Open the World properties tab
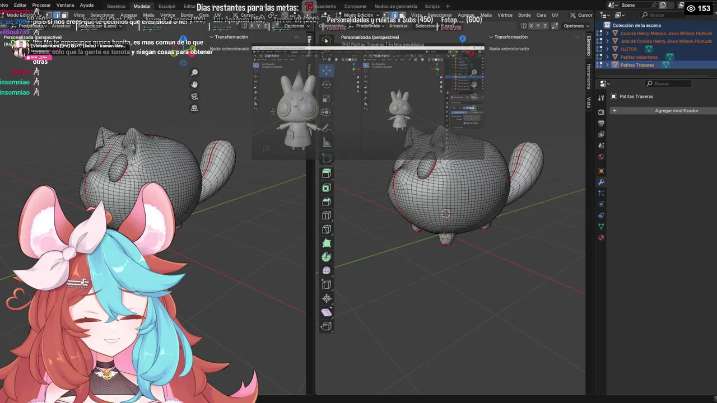The height and width of the screenshot is (403, 717). 601,157
